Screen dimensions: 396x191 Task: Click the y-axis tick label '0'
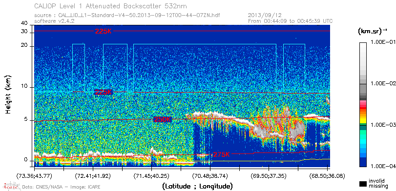click(26, 160)
